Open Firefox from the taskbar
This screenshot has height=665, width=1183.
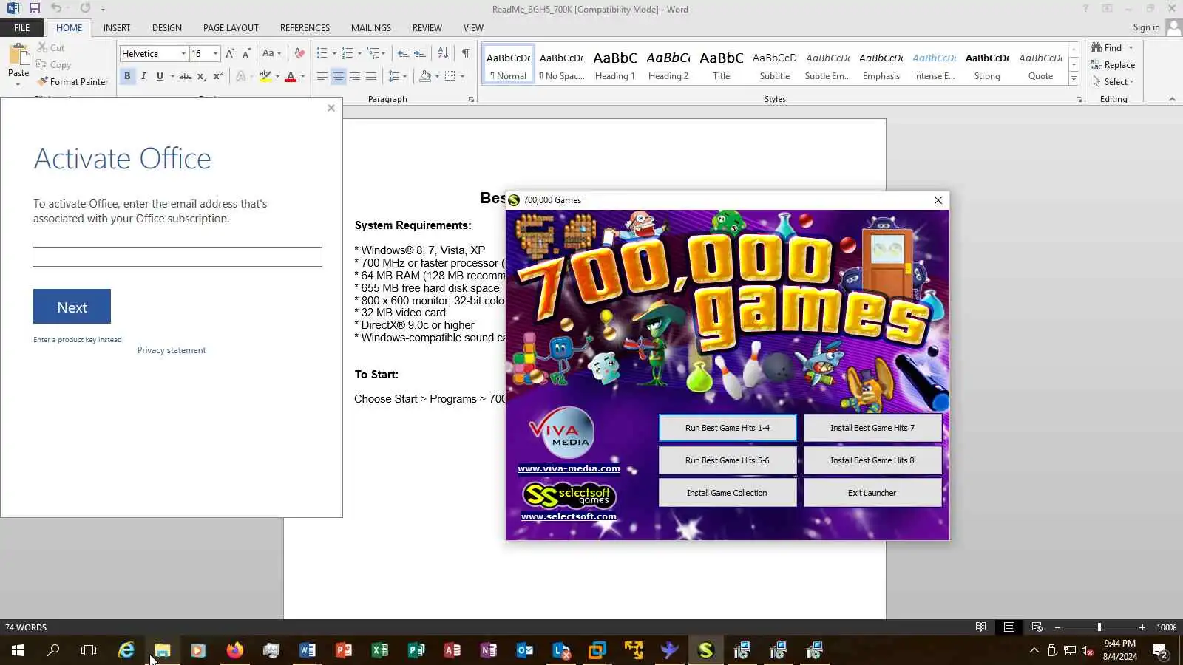point(235,650)
